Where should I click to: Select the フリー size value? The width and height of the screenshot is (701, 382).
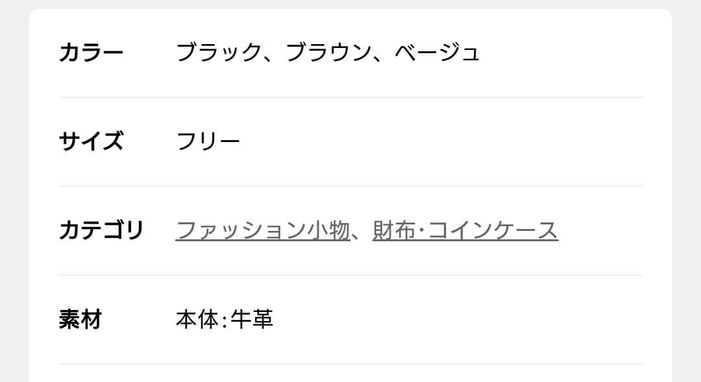tap(208, 140)
